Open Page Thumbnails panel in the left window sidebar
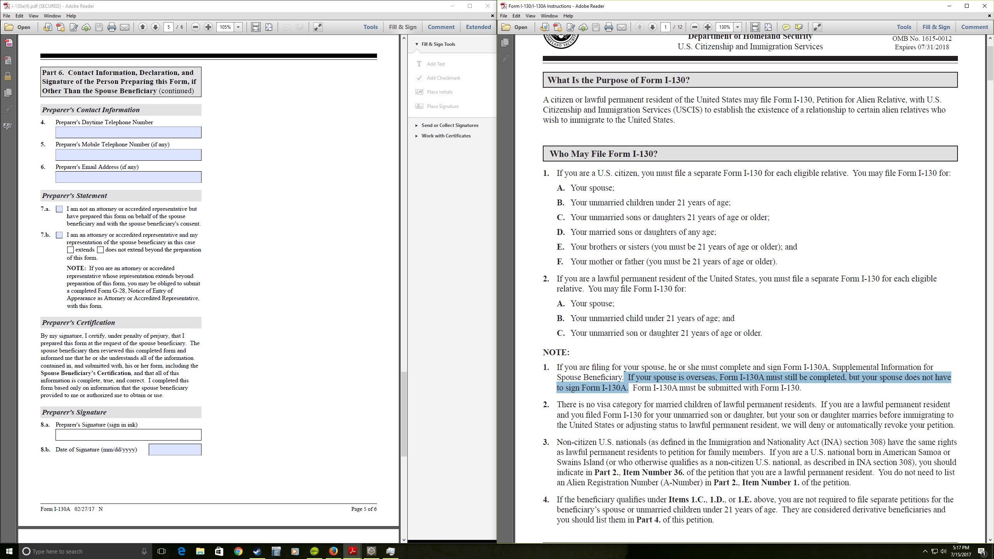 click(x=8, y=92)
